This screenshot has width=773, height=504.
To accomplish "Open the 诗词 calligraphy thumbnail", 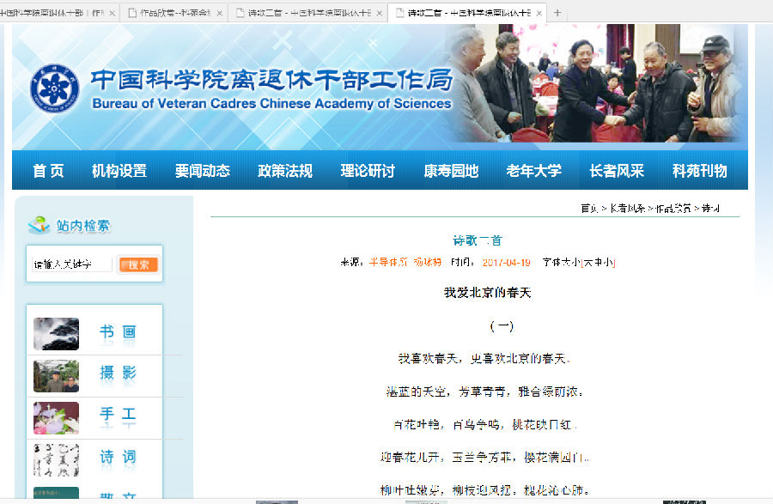I will (x=56, y=459).
